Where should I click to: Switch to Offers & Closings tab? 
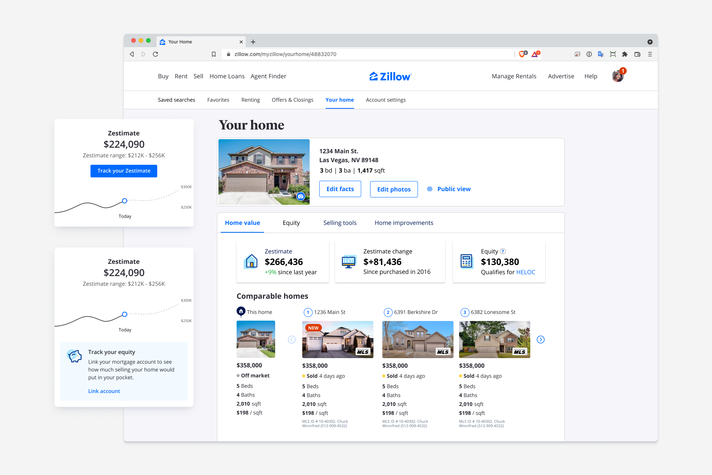click(293, 100)
